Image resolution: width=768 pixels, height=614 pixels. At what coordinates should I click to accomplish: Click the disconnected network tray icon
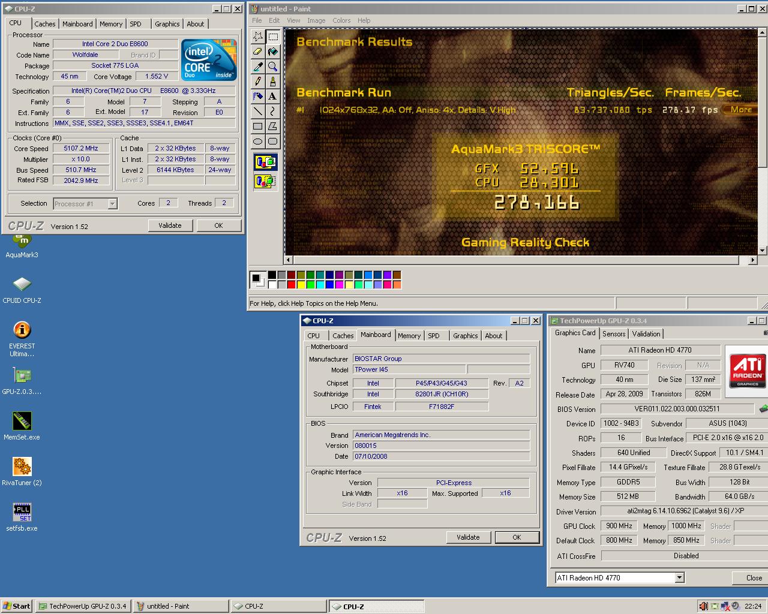click(x=725, y=606)
